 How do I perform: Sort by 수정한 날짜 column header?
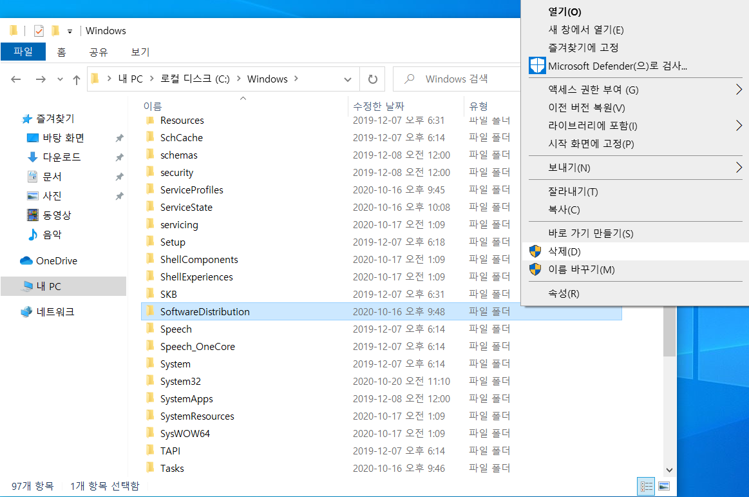pos(378,106)
